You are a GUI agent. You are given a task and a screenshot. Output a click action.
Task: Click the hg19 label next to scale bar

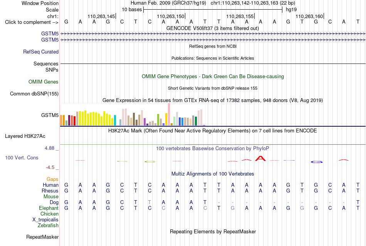[291, 10]
